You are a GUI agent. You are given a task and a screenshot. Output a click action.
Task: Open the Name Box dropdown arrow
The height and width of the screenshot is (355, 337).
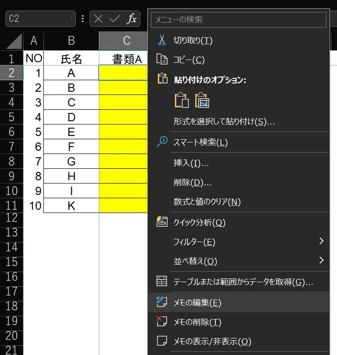(72, 18)
